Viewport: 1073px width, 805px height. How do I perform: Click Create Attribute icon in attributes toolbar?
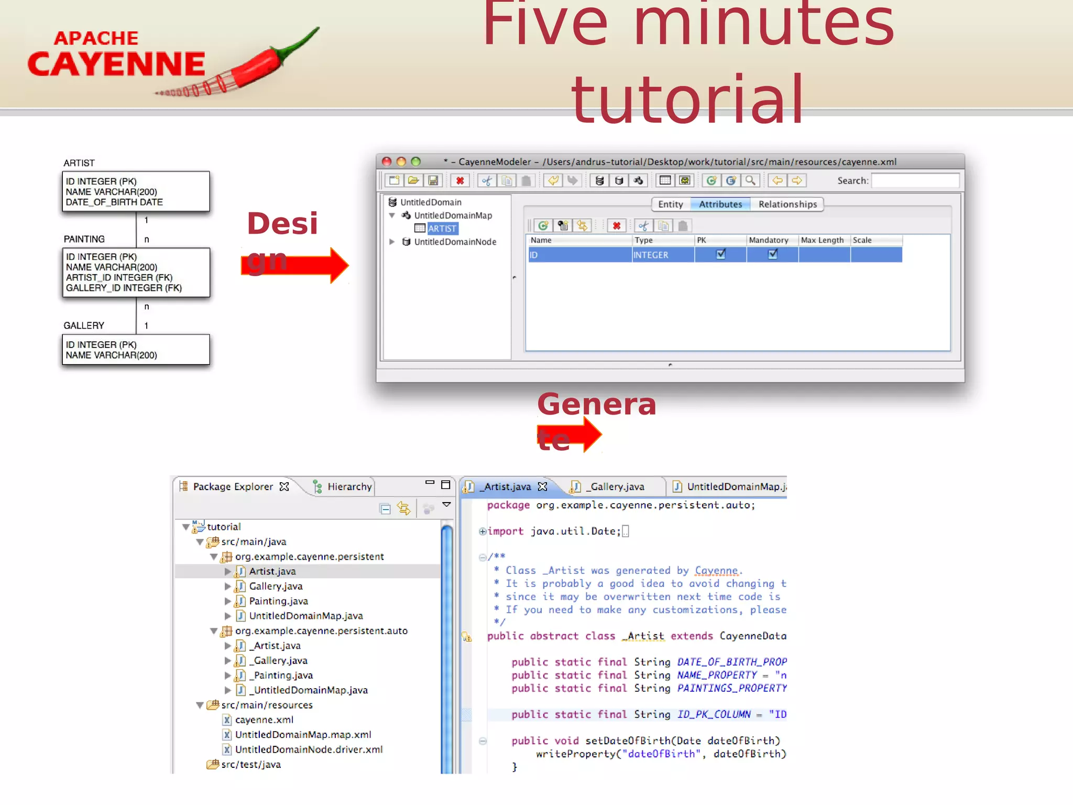[543, 226]
